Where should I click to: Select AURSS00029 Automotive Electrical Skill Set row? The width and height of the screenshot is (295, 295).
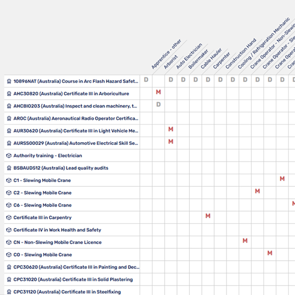point(76,143)
